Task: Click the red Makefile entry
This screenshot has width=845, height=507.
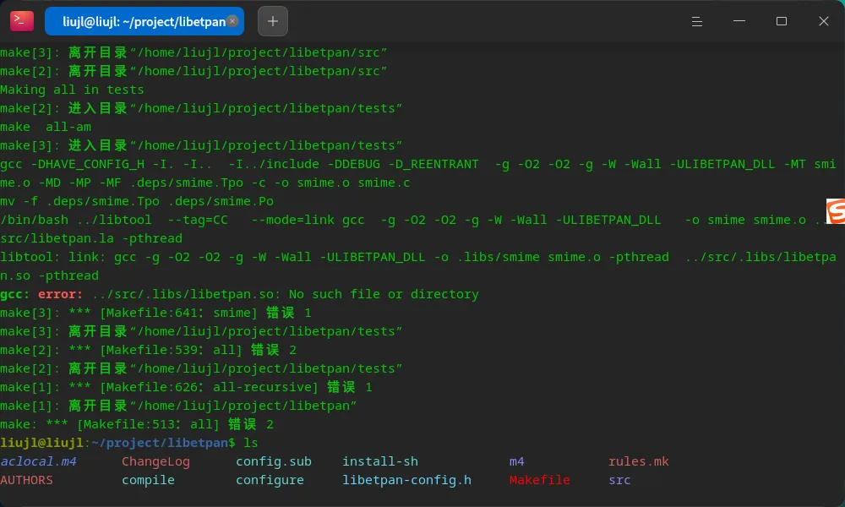Action: coord(539,480)
